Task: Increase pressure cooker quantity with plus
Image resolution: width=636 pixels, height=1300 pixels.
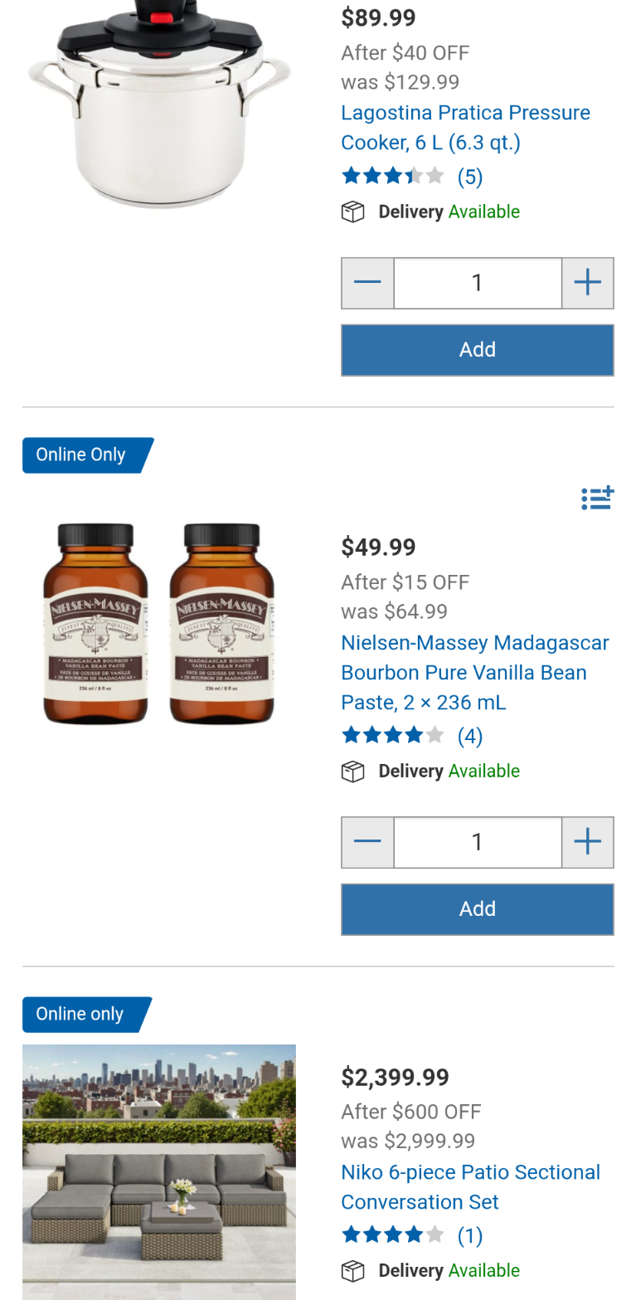Action: 587,283
